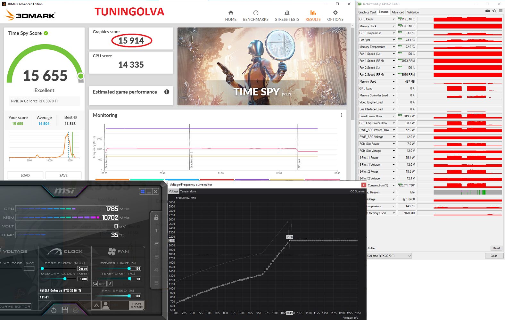Image resolution: width=505 pixels, height=320 pixels.
Task: Click lightning bolt icon under temp limit
Action: [x=110, y=283]
